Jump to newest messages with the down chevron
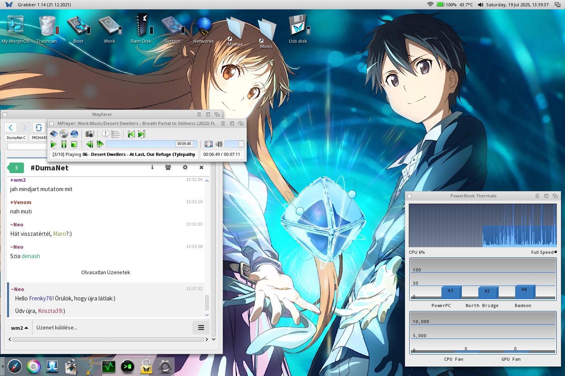The image size is (565, 376). click(x=207, y=315)
